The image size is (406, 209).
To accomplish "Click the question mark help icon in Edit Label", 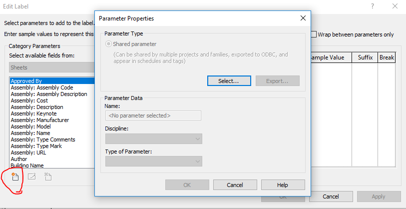I will [373, 6].
